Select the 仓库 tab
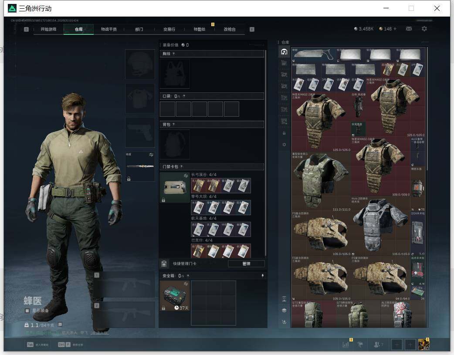 click(78, 29)
